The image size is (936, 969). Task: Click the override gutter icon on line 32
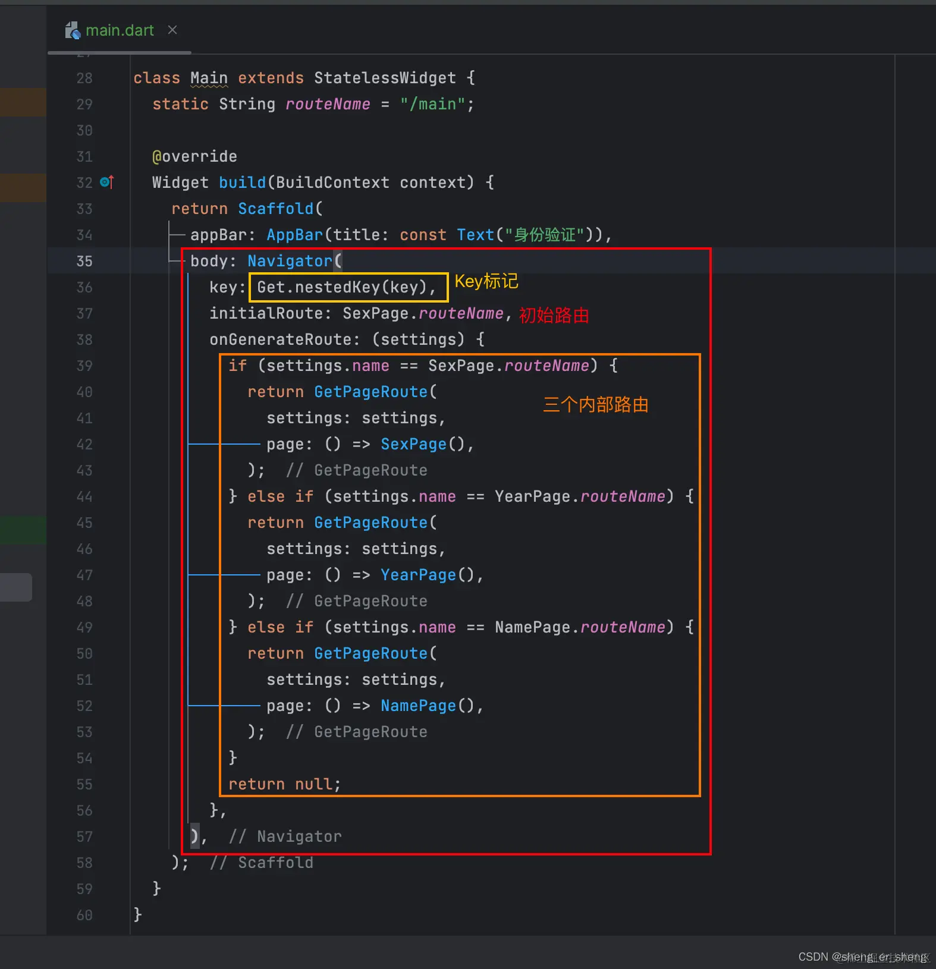[107, 182]
